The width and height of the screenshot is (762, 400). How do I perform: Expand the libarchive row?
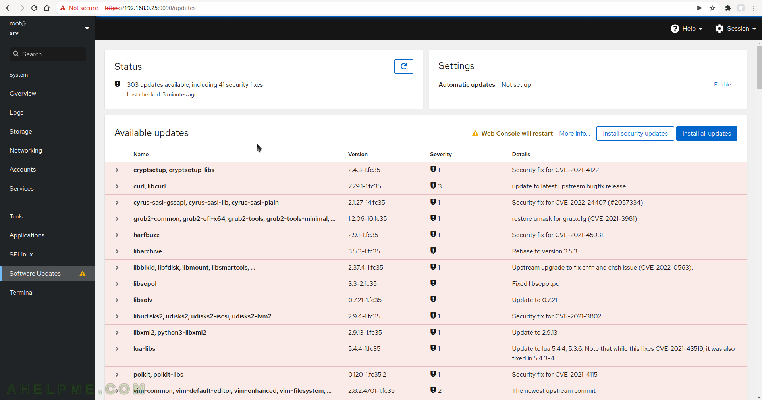tap(117, 251)
